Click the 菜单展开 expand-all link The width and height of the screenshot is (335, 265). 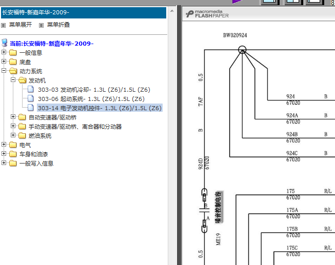(x=21, y=25)
